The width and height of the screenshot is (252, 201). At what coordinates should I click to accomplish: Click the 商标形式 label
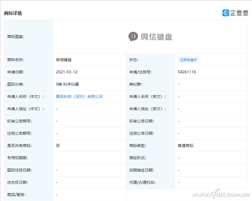point(138,158)
